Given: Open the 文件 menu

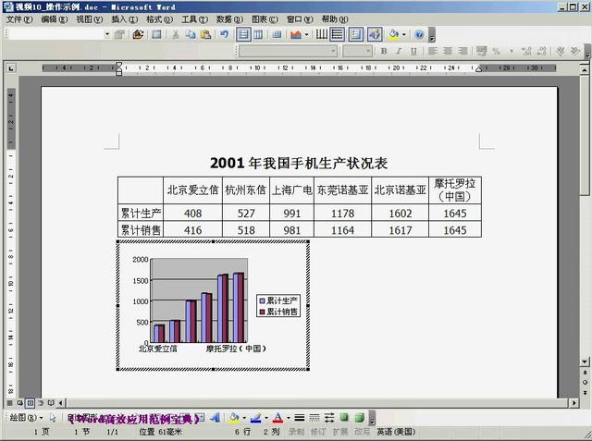Looking at the screenshot, I should [x=19, y=19].
